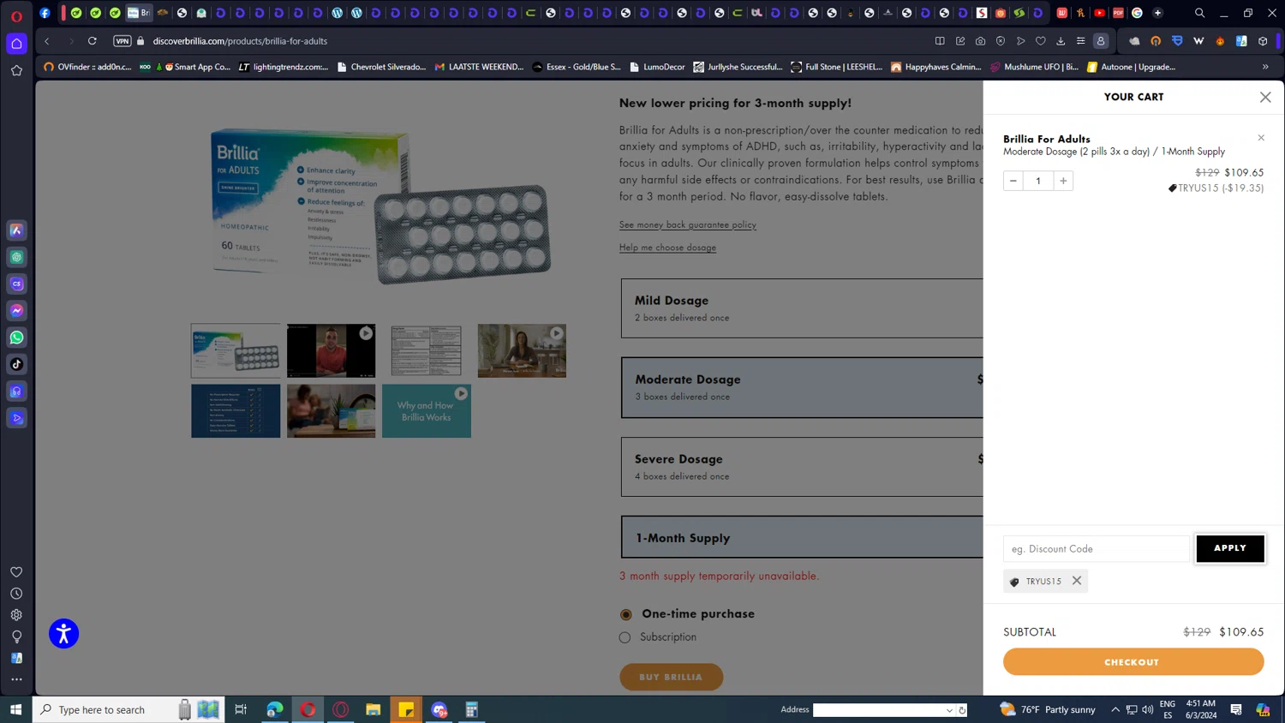
Task: Click the address bar URL
Action: coord(240,41)
